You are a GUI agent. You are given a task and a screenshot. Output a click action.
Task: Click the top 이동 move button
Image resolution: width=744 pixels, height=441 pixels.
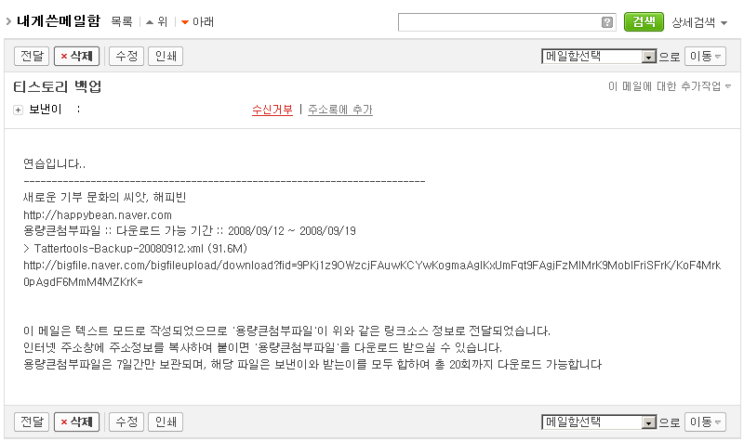(x=705, y=57)
